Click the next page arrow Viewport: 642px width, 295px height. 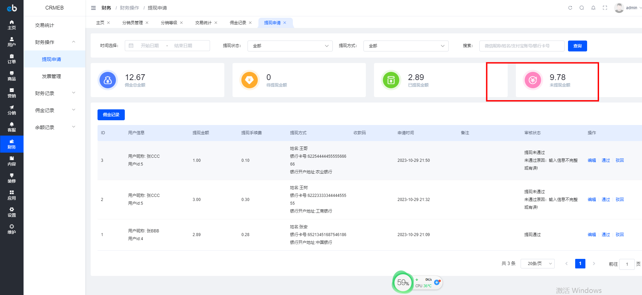(594, 264)
